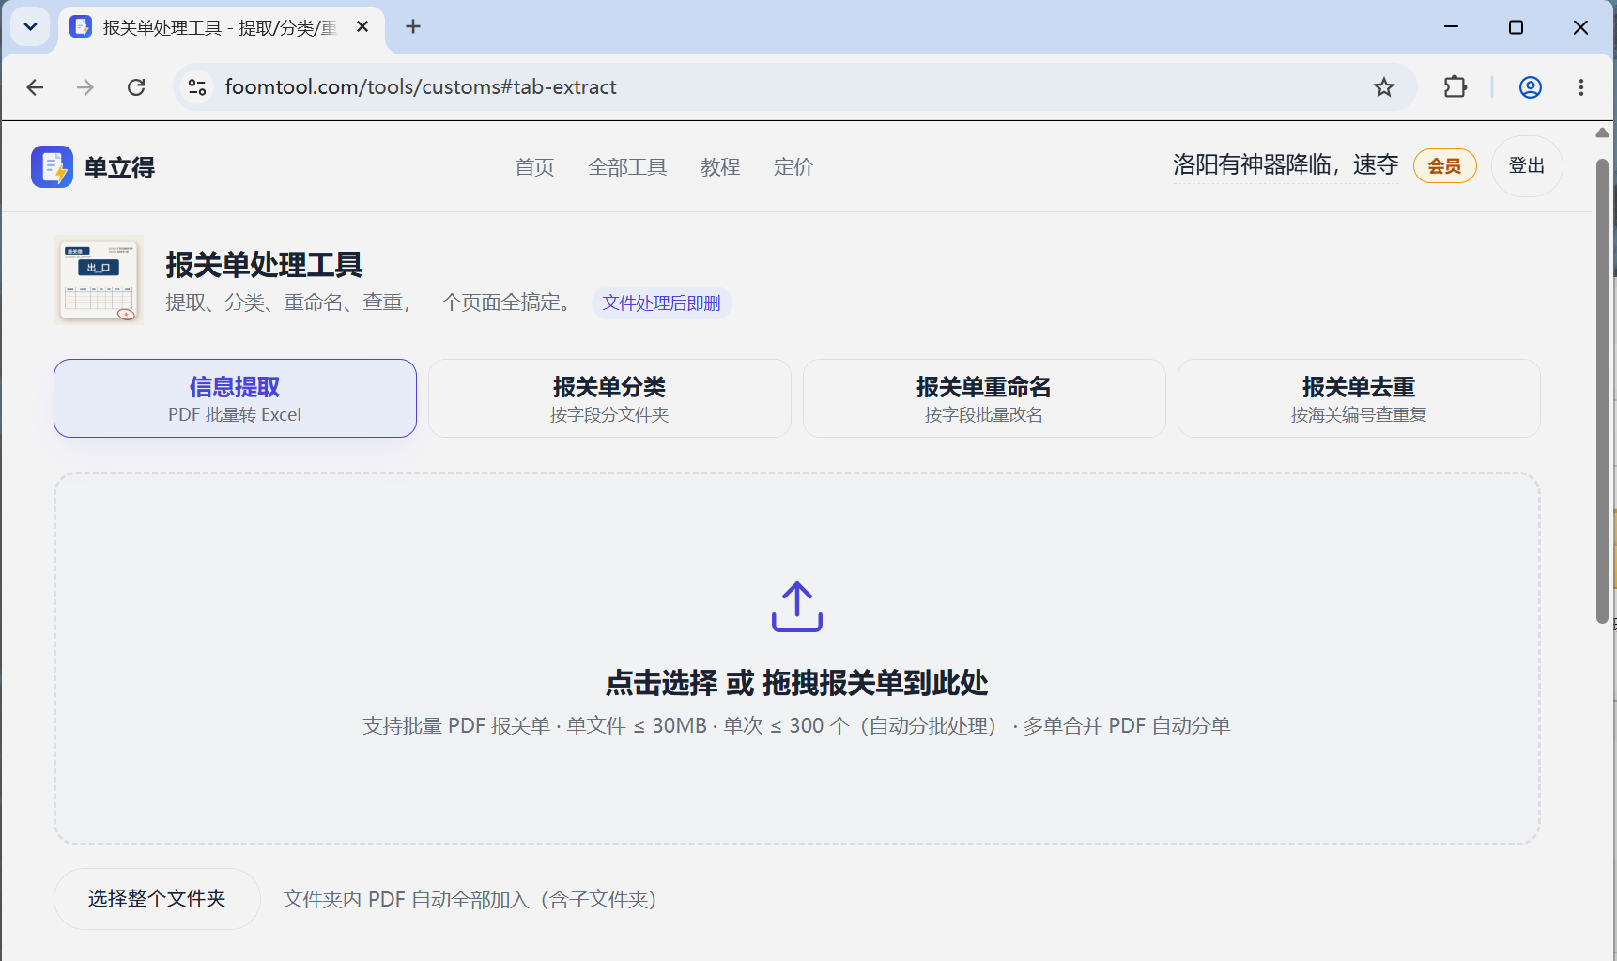Click scrollbar up arrow
Image resolution: width=1617 pixels, height=961 pixels.
click(x=1602, y=132)
